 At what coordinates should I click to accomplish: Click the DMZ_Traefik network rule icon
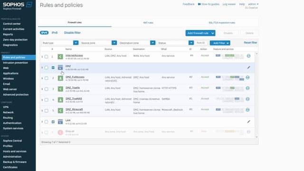60,89
